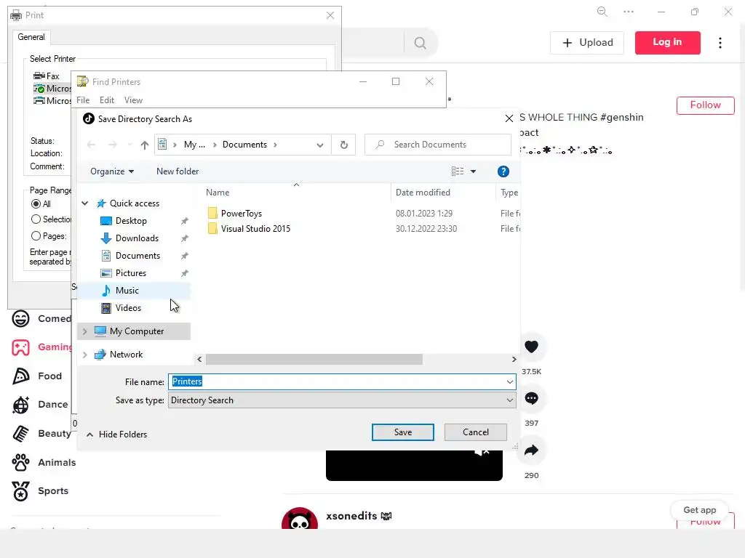Select Videos in Quick access
This screenshot has width=745, height=558.
[x=128, y=308]
